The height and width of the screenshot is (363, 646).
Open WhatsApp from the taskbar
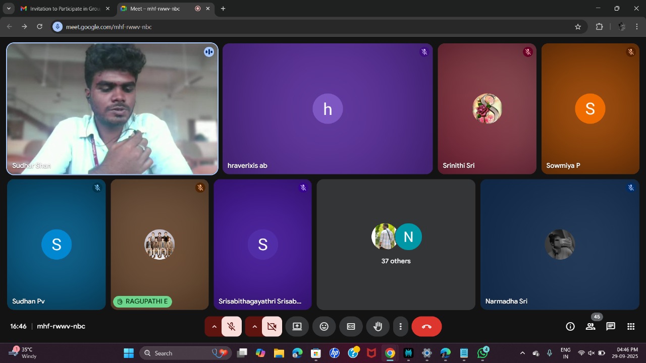click(x=482, y=353)
